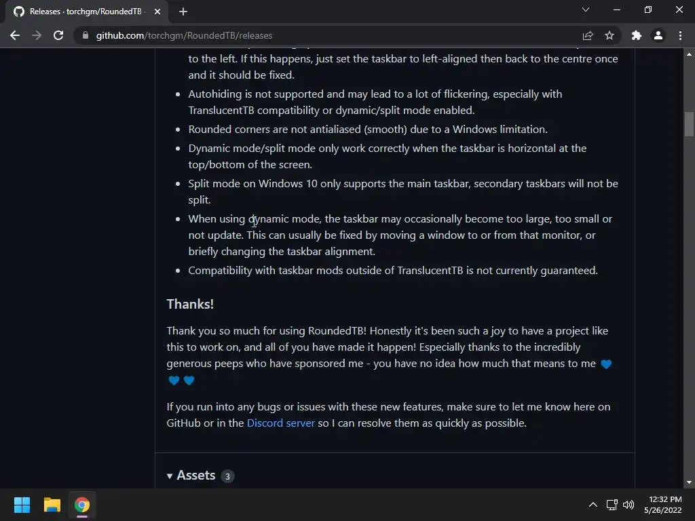Click "Rounded corners are not antialiased" line
The height and width of the screenshot is (521, 695).
[x=368, y=130]
